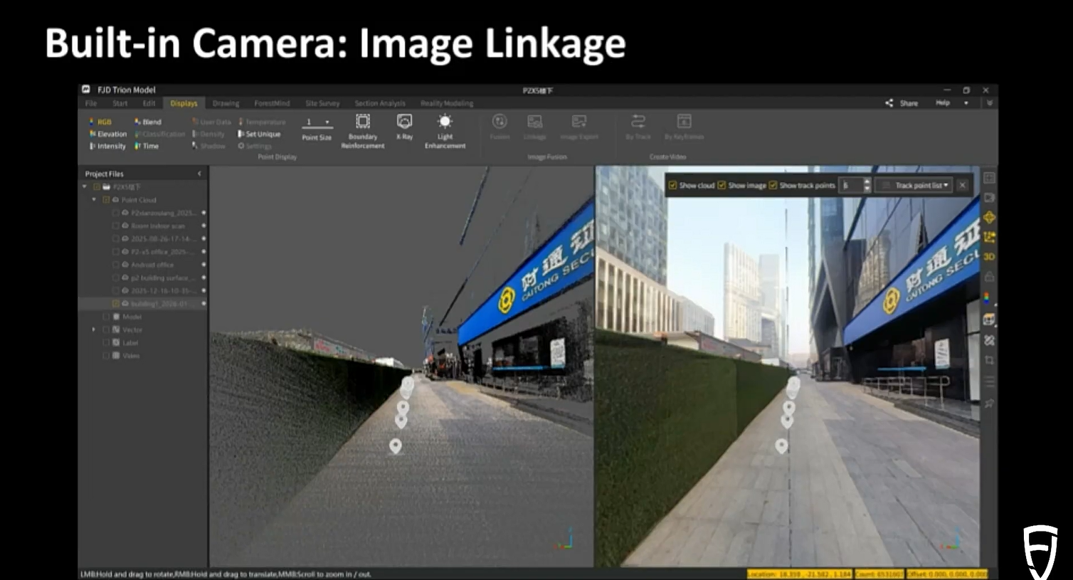
Task: Color points by Time
Action: coord(147,146)
